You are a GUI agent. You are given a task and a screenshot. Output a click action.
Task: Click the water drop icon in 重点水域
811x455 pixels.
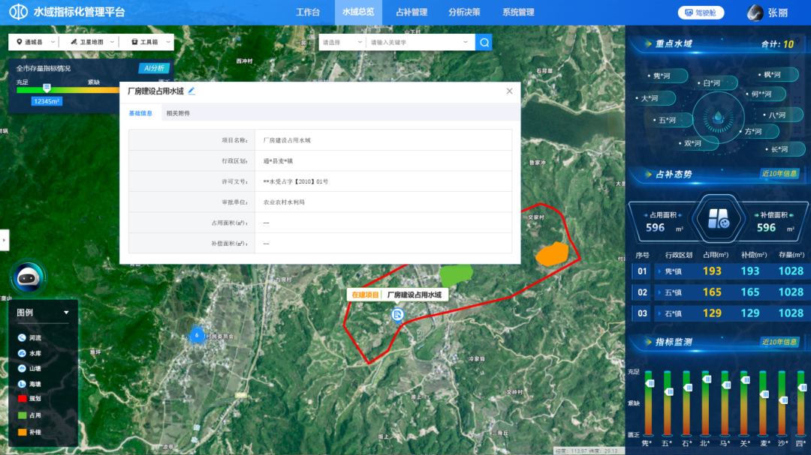click(x=719, y=117)
